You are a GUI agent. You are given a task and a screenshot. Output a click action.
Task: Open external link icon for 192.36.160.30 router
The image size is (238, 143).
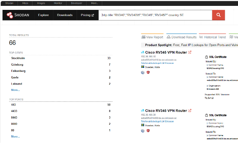click(x=189, y=111)
